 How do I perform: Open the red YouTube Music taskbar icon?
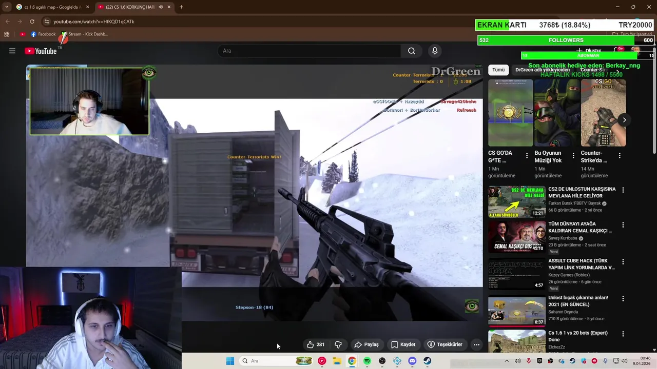(x=322, y=361)
